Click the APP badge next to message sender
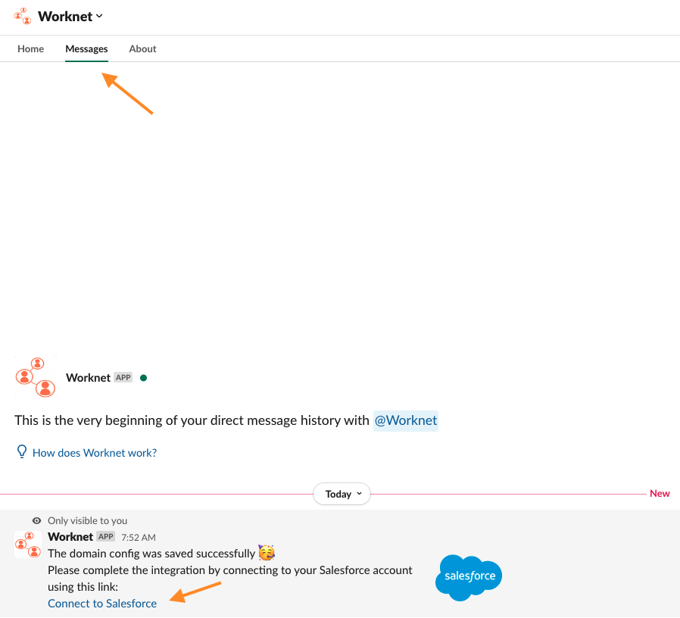This screenshot has width=680, height=618. tap(106, 536)
